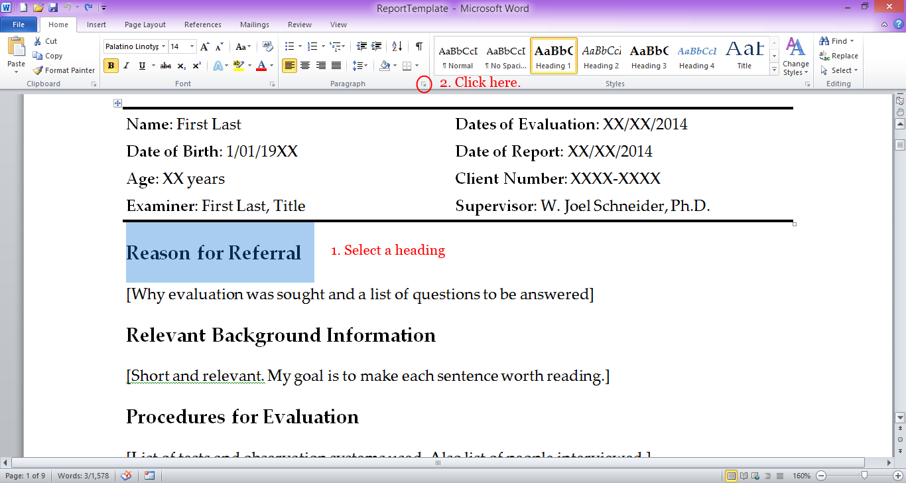Apply the Normal style

click(x=458, y=56)
